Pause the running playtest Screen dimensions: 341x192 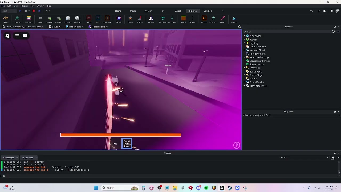pyautogui.click(x=26, y=11)
